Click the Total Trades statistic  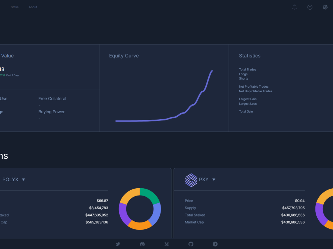coord(247,69)
